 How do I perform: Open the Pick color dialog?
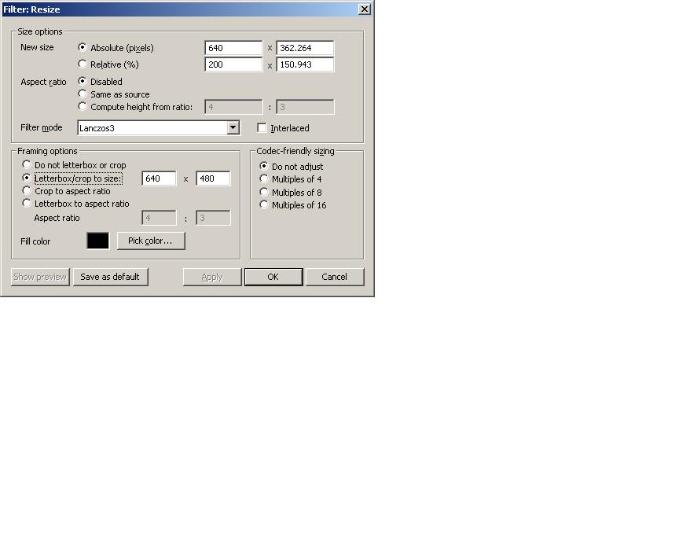coord(151,241)
